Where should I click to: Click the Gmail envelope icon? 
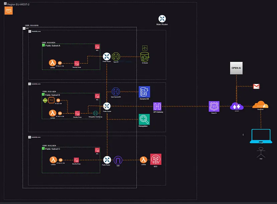[256, 86]
